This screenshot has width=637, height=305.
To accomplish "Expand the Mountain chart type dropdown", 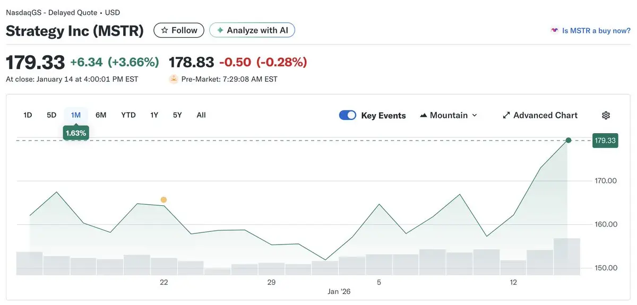I will point(474,116).
